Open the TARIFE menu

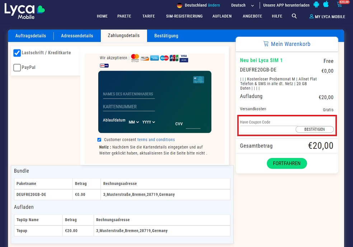tap(149, 16)
